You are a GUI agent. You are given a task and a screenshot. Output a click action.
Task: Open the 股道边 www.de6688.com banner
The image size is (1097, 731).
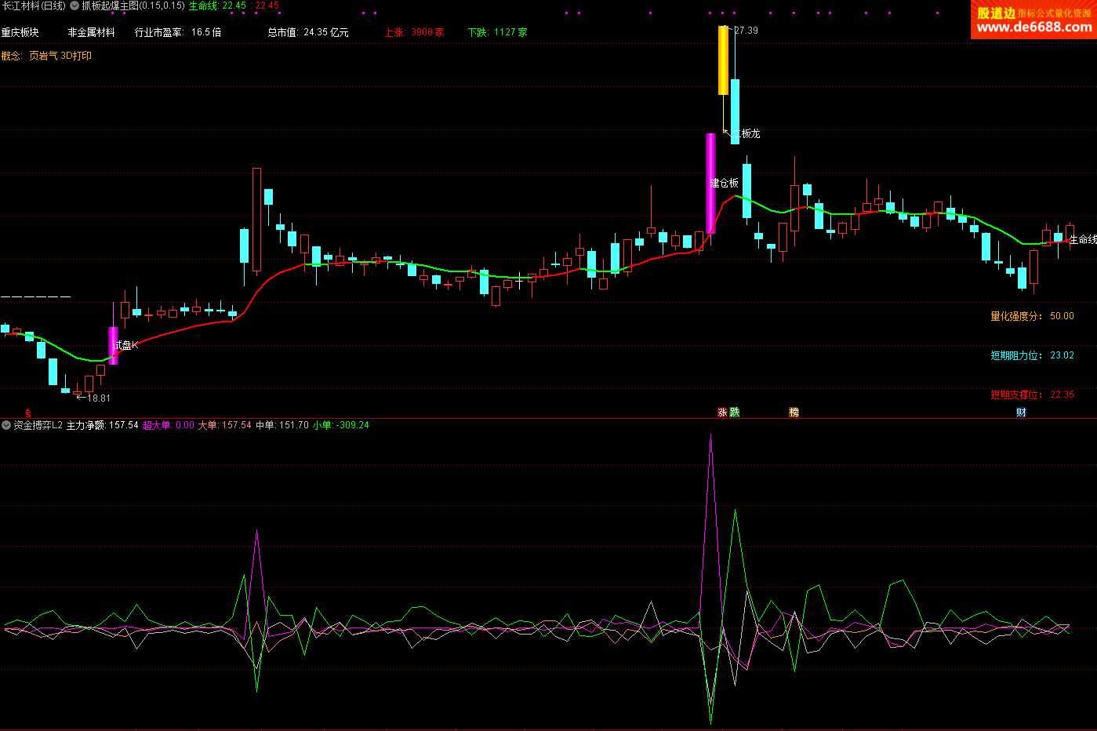click(x=1033, y=20)
